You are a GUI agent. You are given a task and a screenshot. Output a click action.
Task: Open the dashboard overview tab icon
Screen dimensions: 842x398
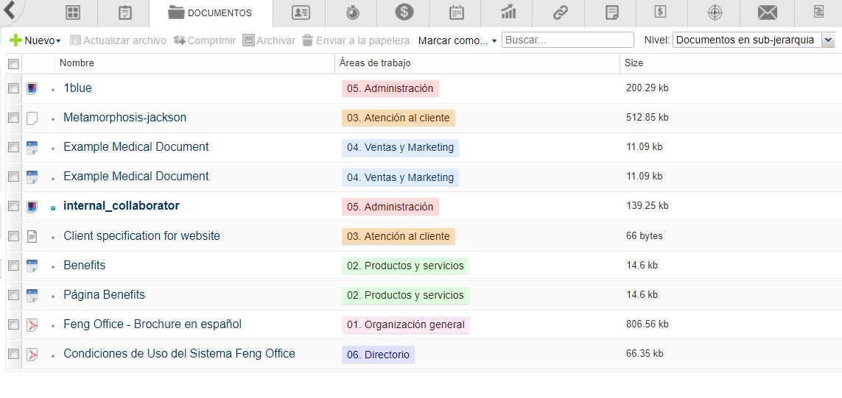[72, 13]
